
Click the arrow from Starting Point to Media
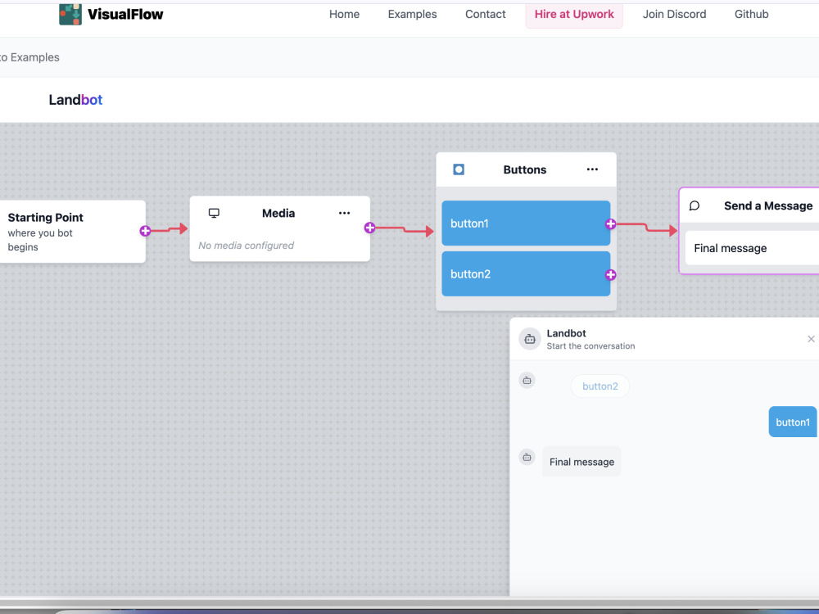(170, 229)
